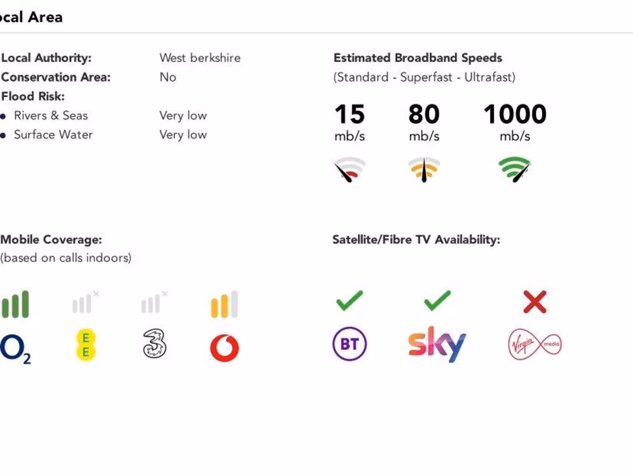Viewport: 633px width, 475px height.
Task: Click the green checkmark above BT
Action: click(x=350, y=301)
